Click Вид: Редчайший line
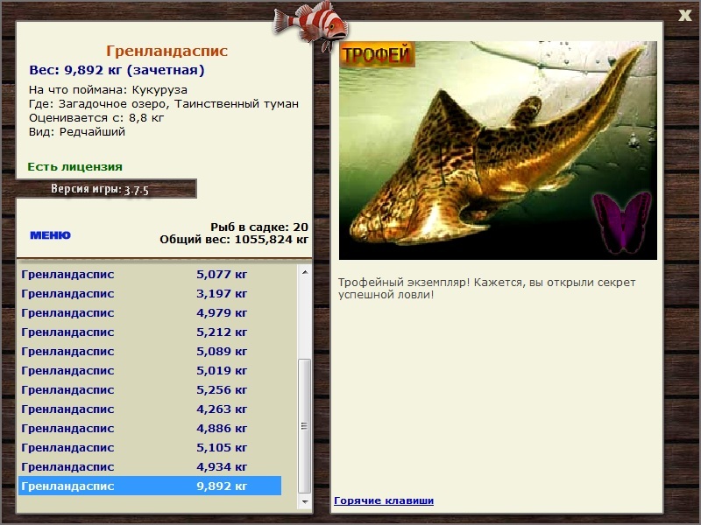 click(x=77, y=132)
